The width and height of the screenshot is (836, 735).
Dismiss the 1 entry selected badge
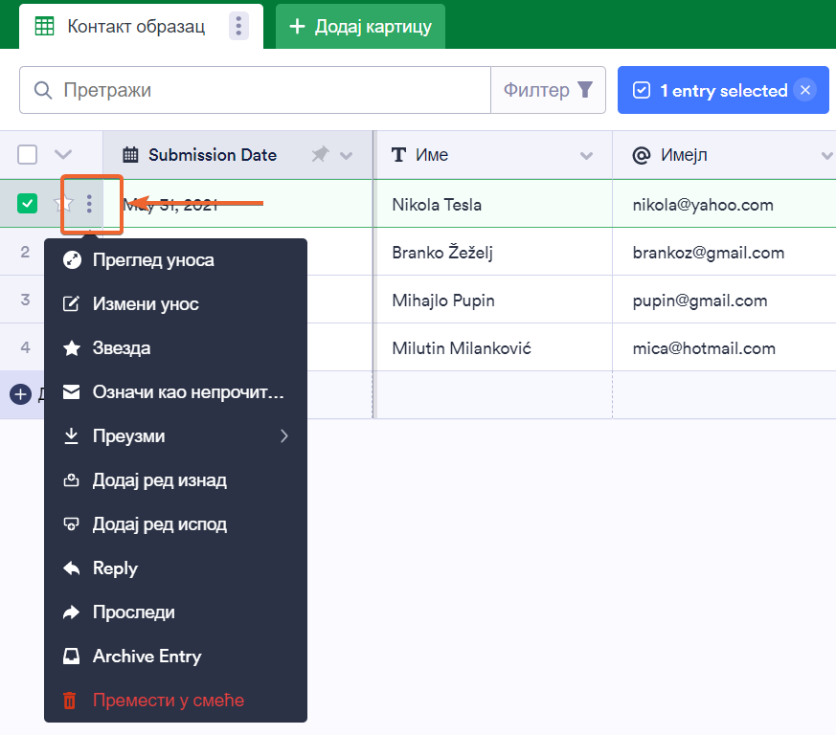805,90
